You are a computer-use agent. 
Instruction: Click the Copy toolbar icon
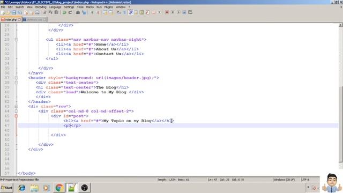(x=51, y=12)
